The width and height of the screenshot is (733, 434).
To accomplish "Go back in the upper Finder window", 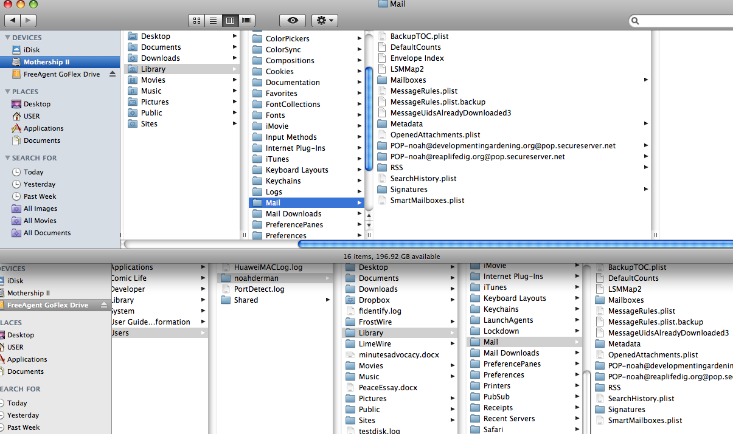I will click(12, 21).
